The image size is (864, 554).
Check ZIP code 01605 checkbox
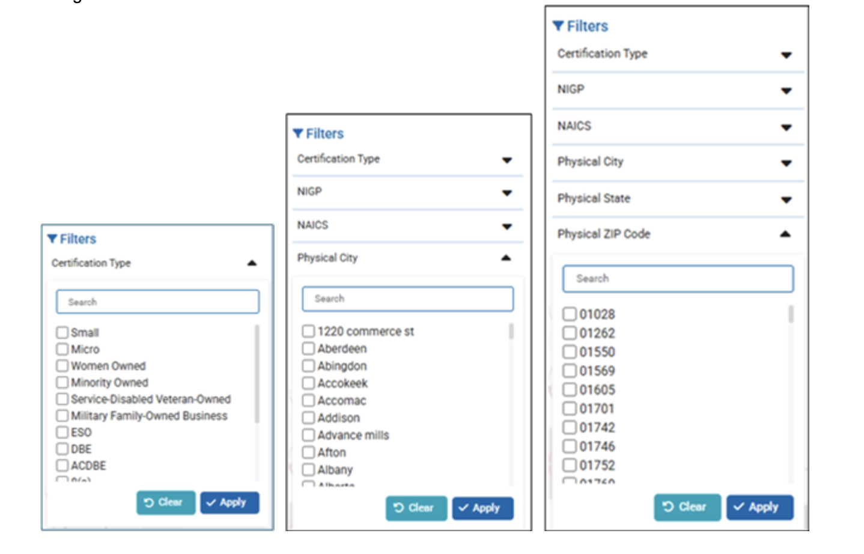coord(569,389)
